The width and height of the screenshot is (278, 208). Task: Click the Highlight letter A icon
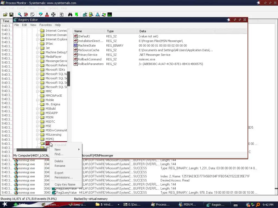47,15
